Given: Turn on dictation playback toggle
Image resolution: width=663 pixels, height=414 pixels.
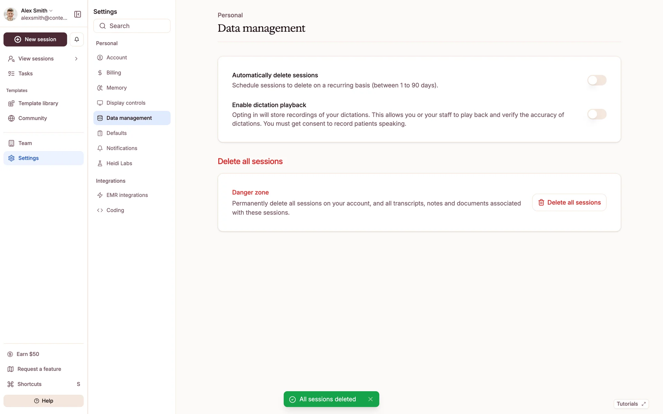Looking at the screenshot, I should pyautogui.click(x=597, y=114).
